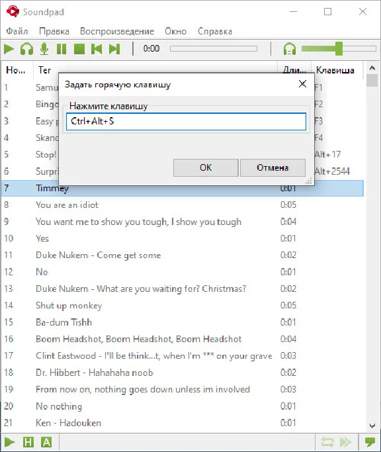Click the headphones play-locally icon
Viewport: 381px width, 452px height.
[x=26, y=49]
